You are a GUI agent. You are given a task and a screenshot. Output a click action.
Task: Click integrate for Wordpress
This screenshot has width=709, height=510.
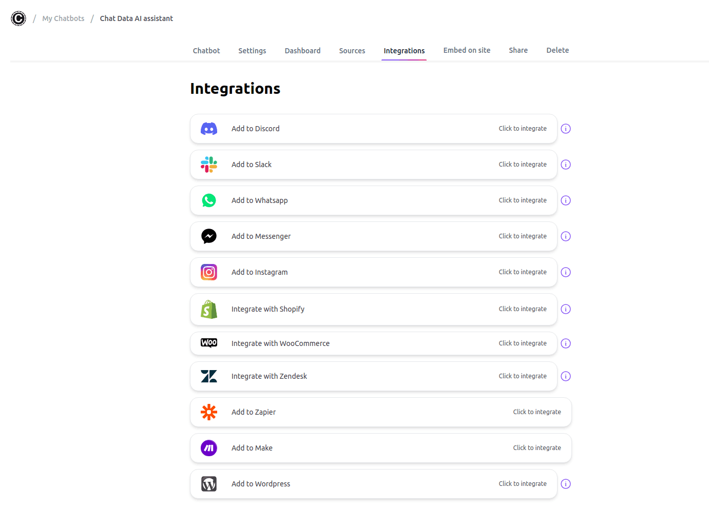point(523,484)
